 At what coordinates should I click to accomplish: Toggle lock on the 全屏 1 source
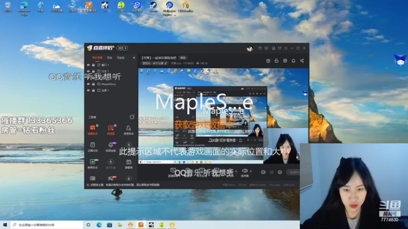click(x=93, y=91)
